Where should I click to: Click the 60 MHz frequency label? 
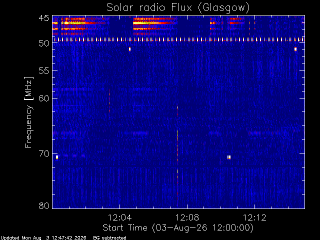coord(44,98)
